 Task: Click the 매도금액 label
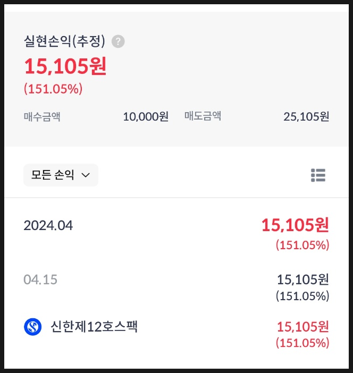(203, 116)
